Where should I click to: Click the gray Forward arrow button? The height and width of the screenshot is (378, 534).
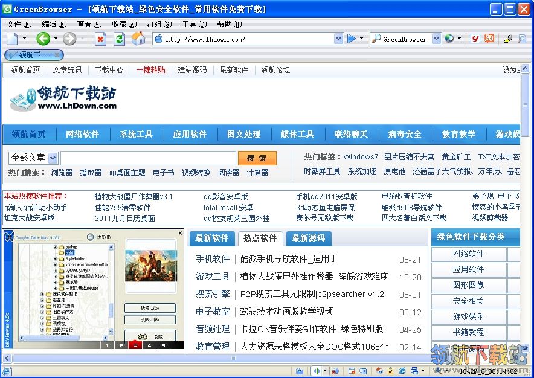pyautogui.click(x=69, y=39)
